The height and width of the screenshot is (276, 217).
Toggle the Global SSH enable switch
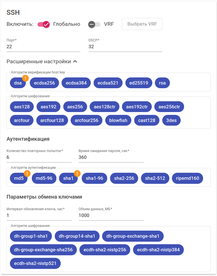pyautogui.click(x=44, y=24)
